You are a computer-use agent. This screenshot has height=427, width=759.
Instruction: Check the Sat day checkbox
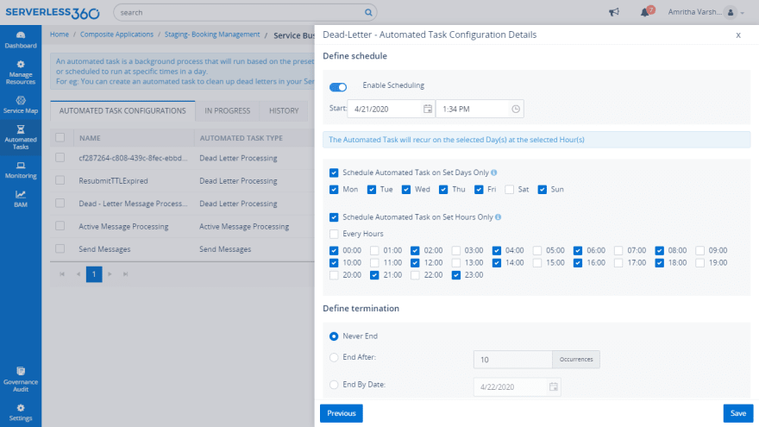[x=509, y=189]
